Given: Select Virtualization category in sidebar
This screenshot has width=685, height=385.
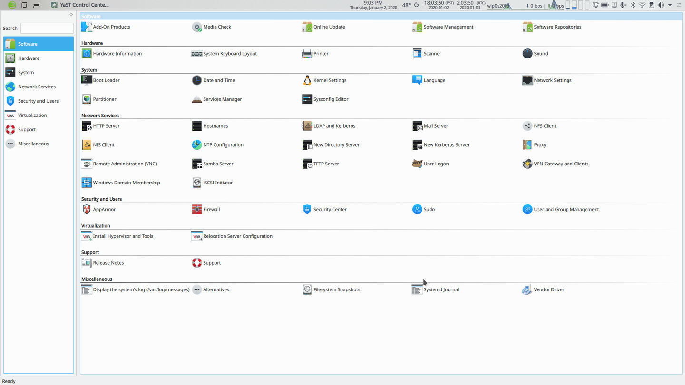Looking at the screenshot, I should coord(39,115).
